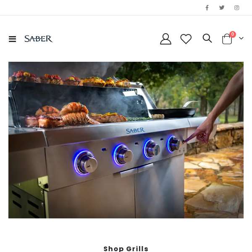
Task: Open the user account icon
Action: click(165, 39)
